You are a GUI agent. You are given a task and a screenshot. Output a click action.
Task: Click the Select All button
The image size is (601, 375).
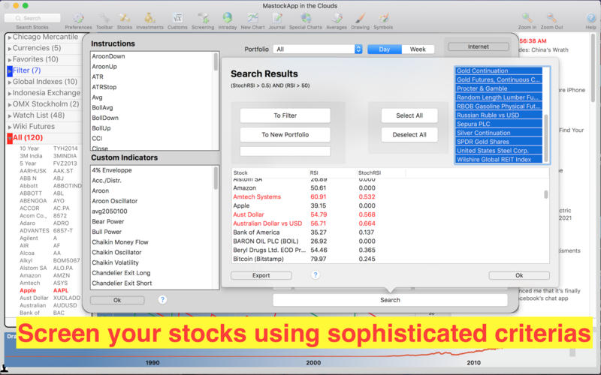tap(409, 115)
